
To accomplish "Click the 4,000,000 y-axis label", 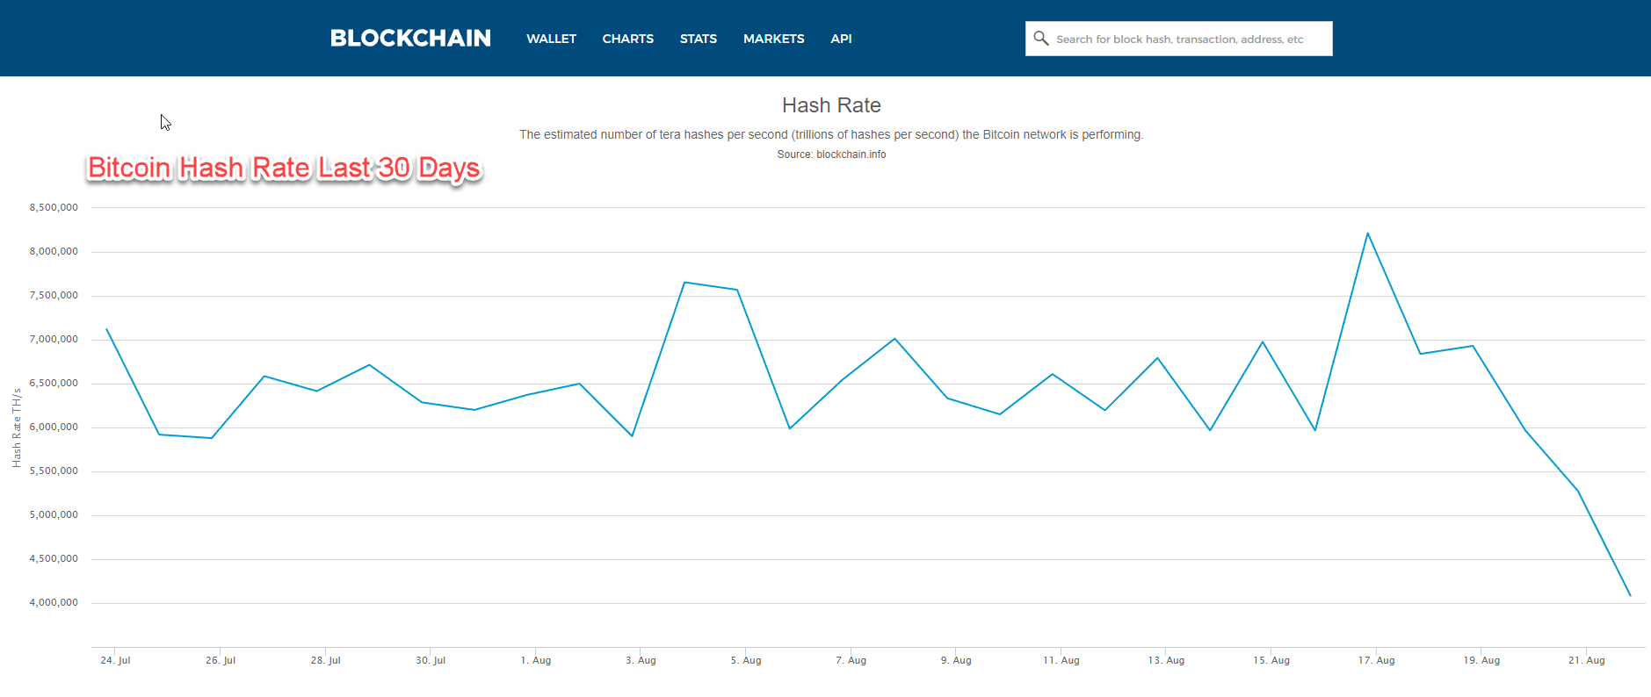I will pyautogui.click(x=54, y=603).
